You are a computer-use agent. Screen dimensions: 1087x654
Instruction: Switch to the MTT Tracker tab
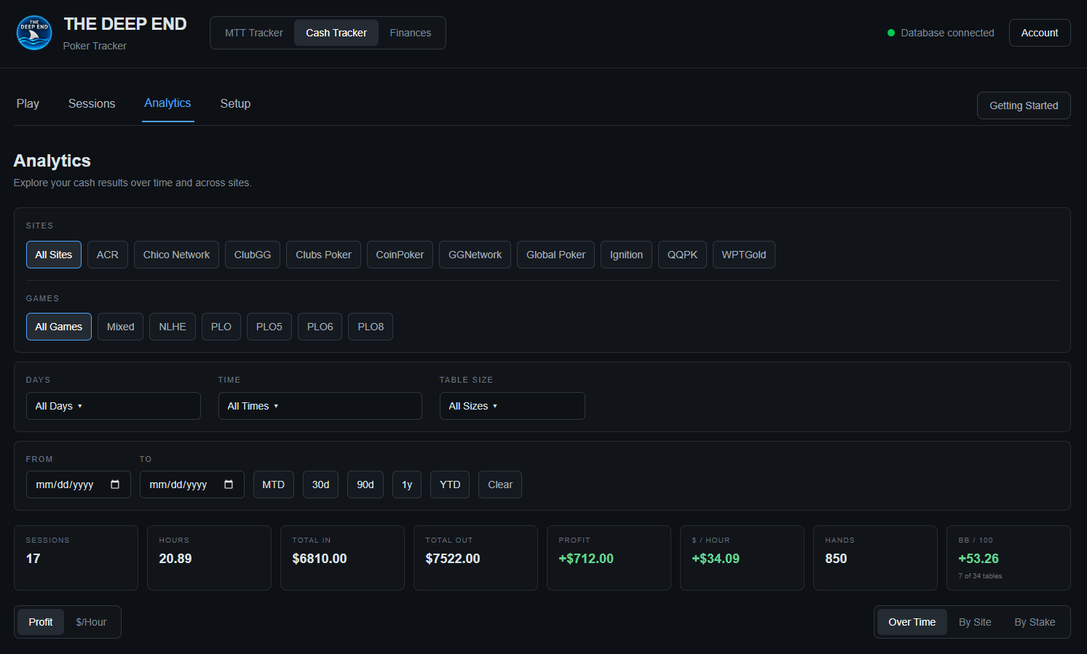253,33
